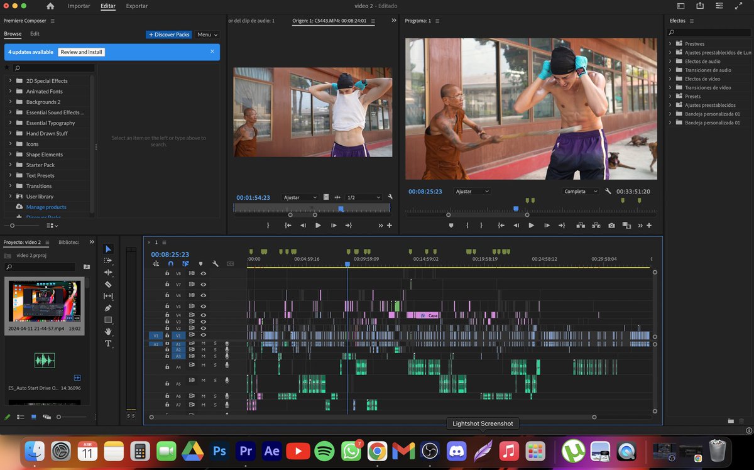754x470 pixels.
Task: Click the Discover Packs button
Action: click(x=169, y=35)
